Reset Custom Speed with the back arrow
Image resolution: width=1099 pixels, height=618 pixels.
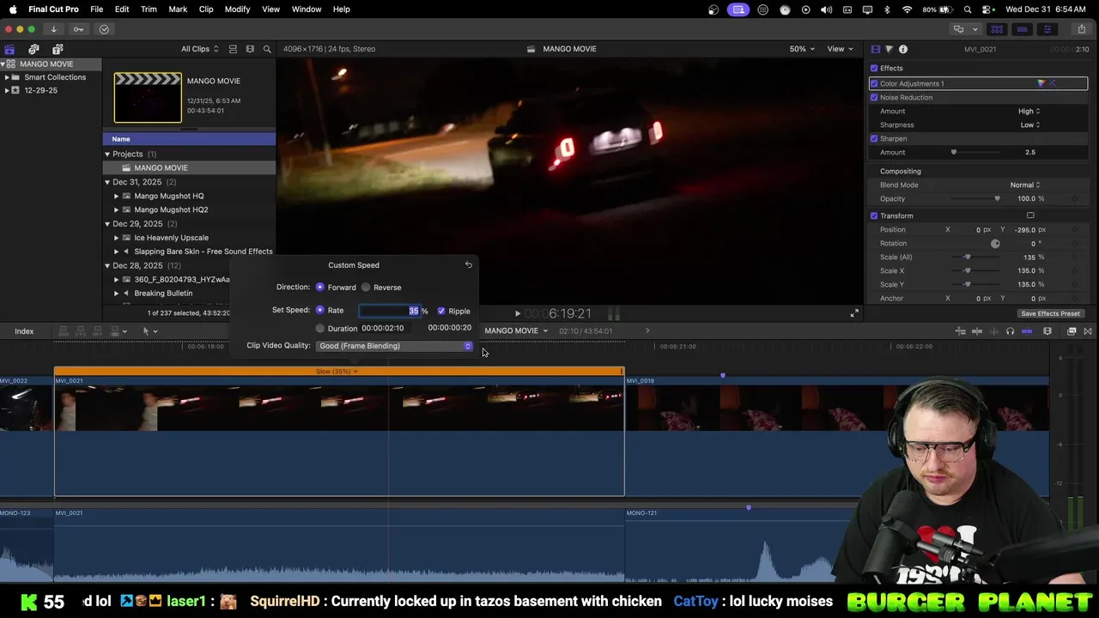click(468, 265)
